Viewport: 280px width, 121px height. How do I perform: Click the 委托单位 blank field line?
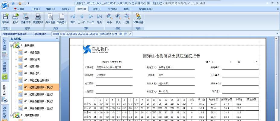point(240,68)
